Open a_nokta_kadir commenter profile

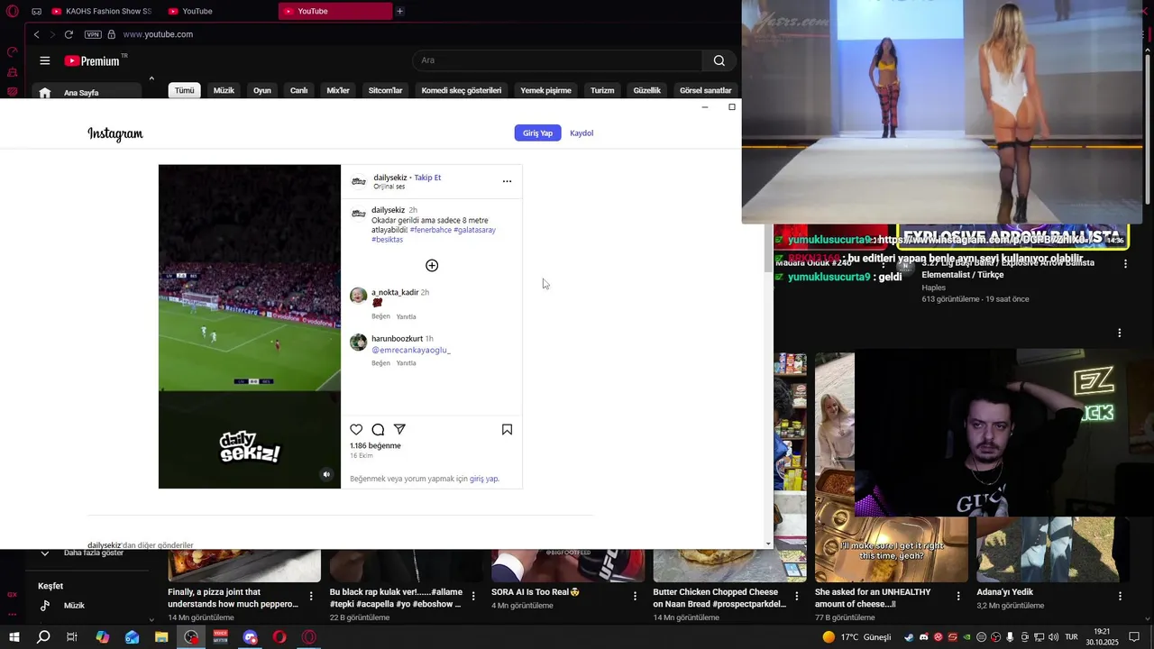pyautogui.click(x=395, y=292)
